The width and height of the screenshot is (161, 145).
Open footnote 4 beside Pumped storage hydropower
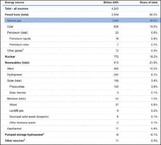pos(44,134)
